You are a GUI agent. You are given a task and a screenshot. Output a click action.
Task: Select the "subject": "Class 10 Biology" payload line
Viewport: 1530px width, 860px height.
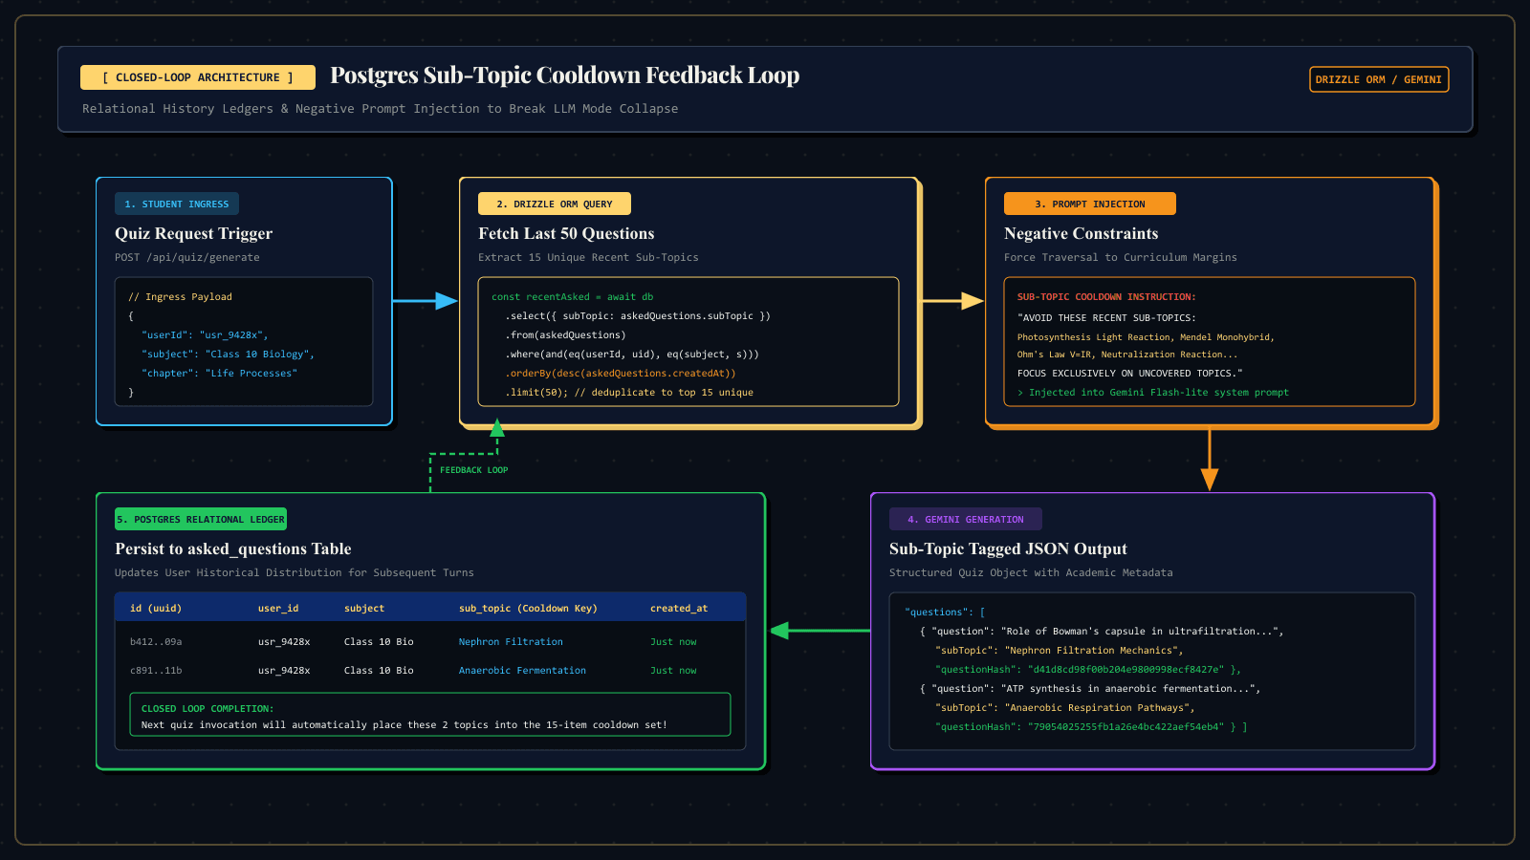(x=228, y=355)
